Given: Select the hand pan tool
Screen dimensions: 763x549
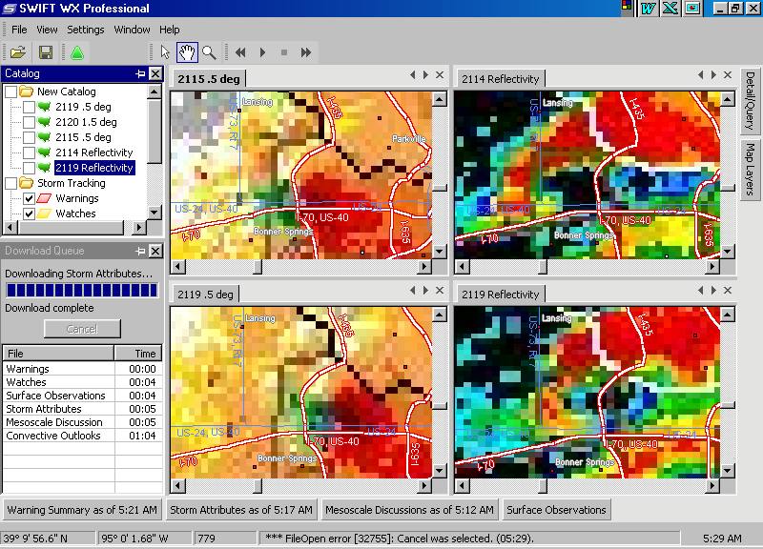Looking at the screenshot, I should pyautogui.click(x=187, y=51).
